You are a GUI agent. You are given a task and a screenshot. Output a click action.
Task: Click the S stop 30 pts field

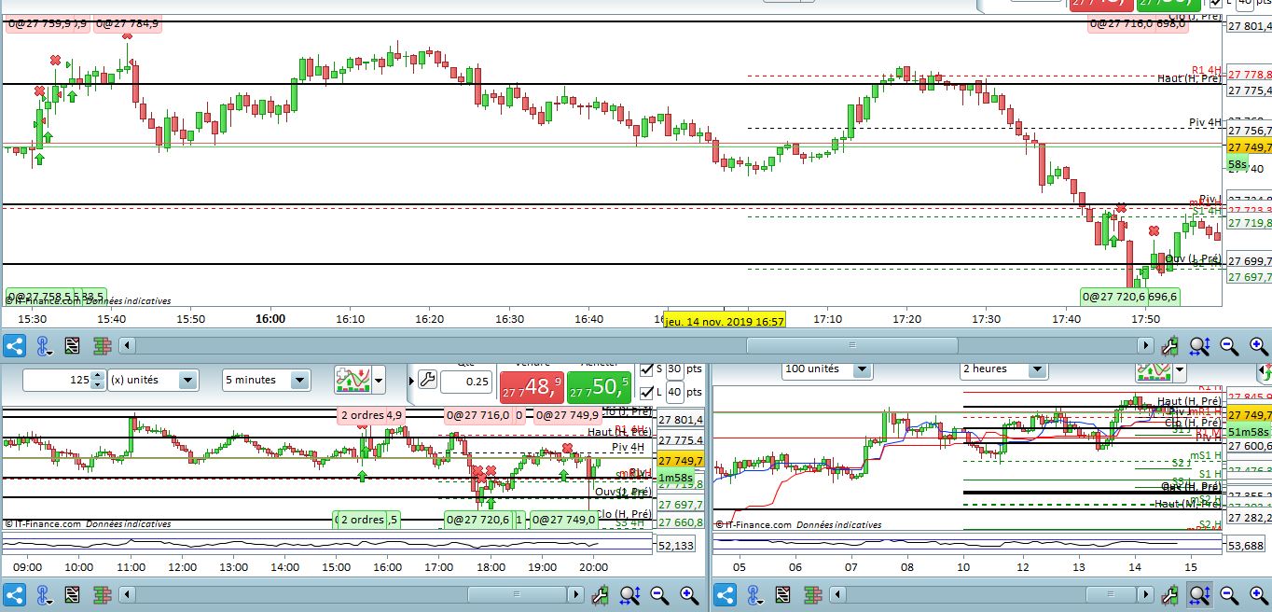point(676,369)
